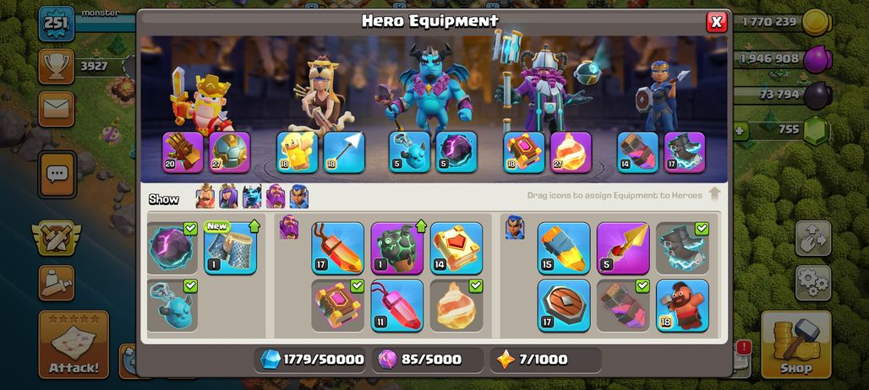This screenshot has height=390, width=869.
Task: Select the Royal Gem level 14 equipment
Action: (x=456, y=248)
